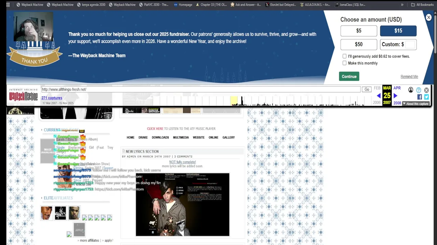This screenshot has width=437, height=245.
Task: Click the apply? affiliates link
Action: [109, 241]
